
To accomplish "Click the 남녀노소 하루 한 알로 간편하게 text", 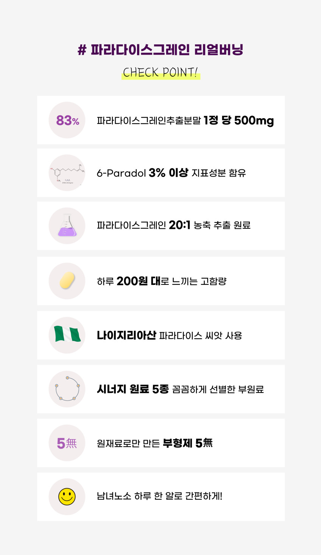I will [159, 496].
